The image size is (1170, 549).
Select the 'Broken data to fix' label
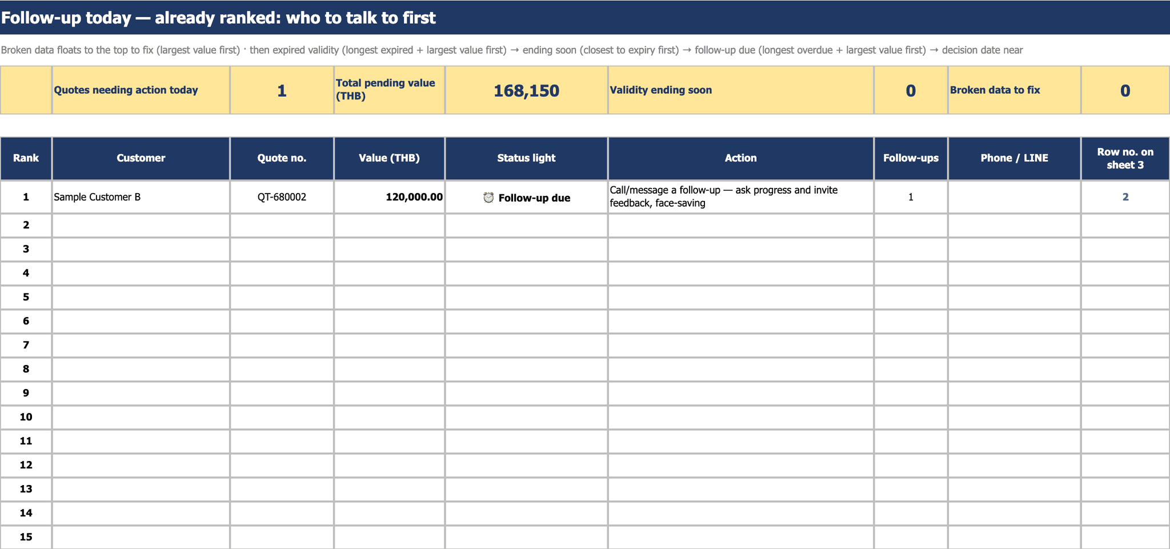pos(995,90)
